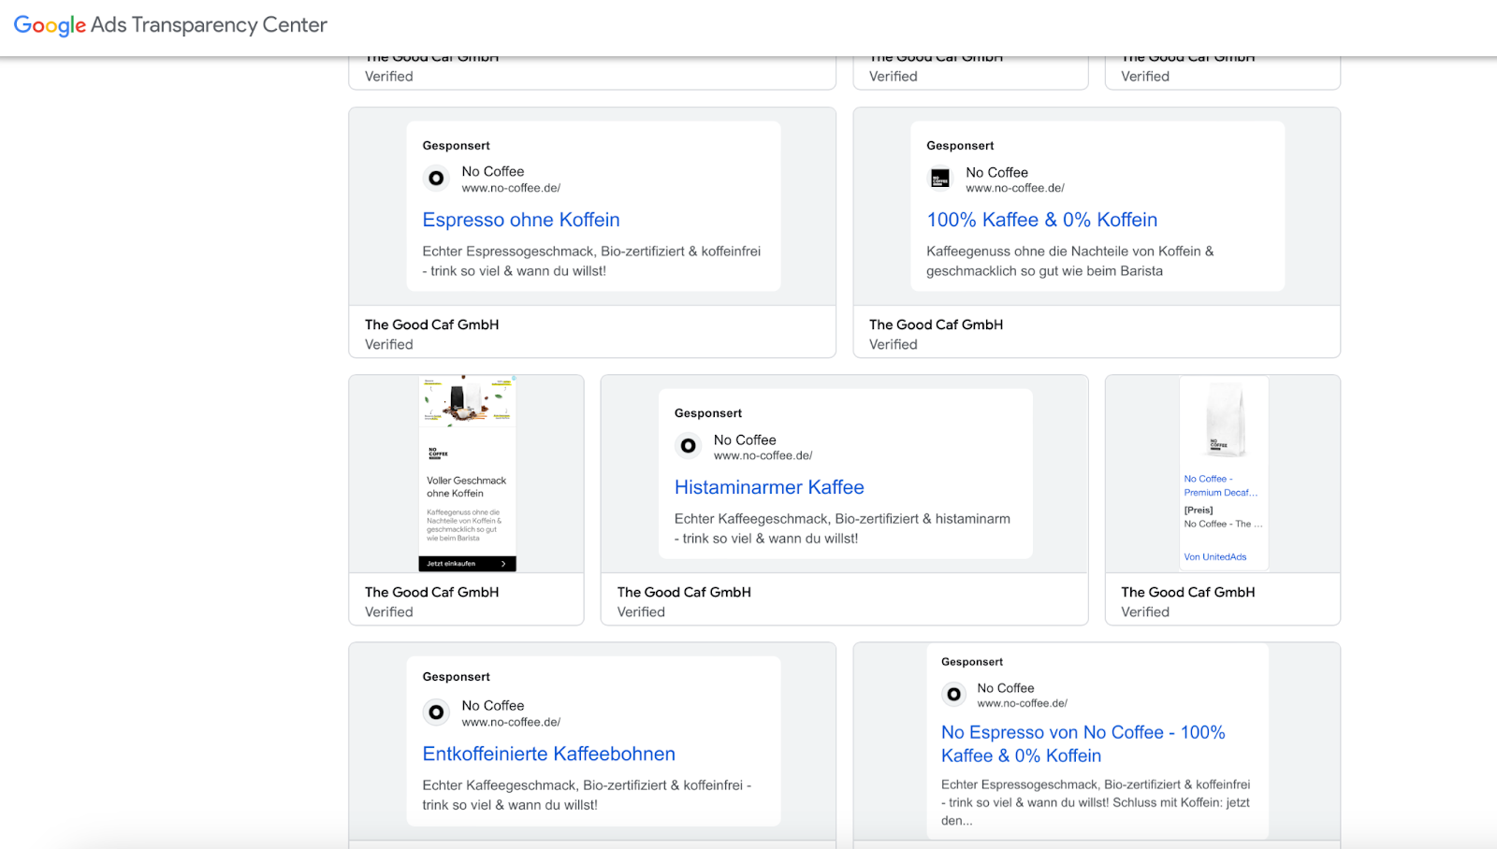Click the www.no-coffee.de/ URL in No Espresso ad
1497x849 pixels.
click(x=1023, y=703)
